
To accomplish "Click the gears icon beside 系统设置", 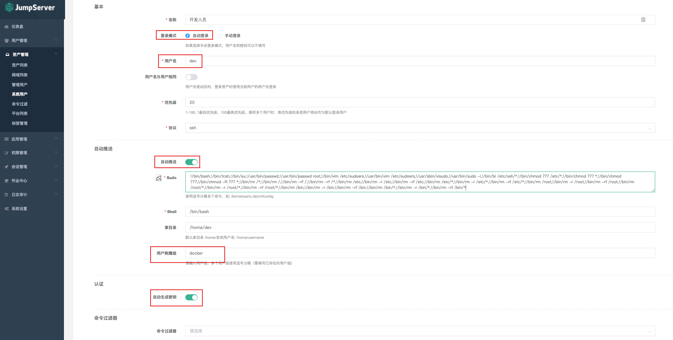I will click(x=6, y=209).
